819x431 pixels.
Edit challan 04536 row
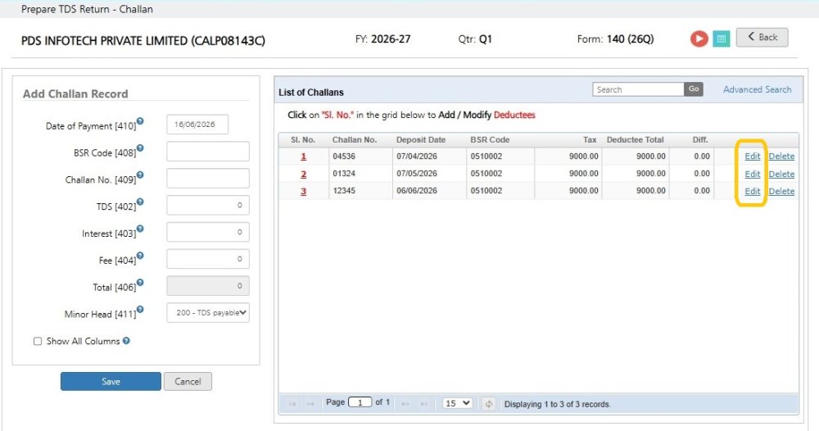pos(752,157)
